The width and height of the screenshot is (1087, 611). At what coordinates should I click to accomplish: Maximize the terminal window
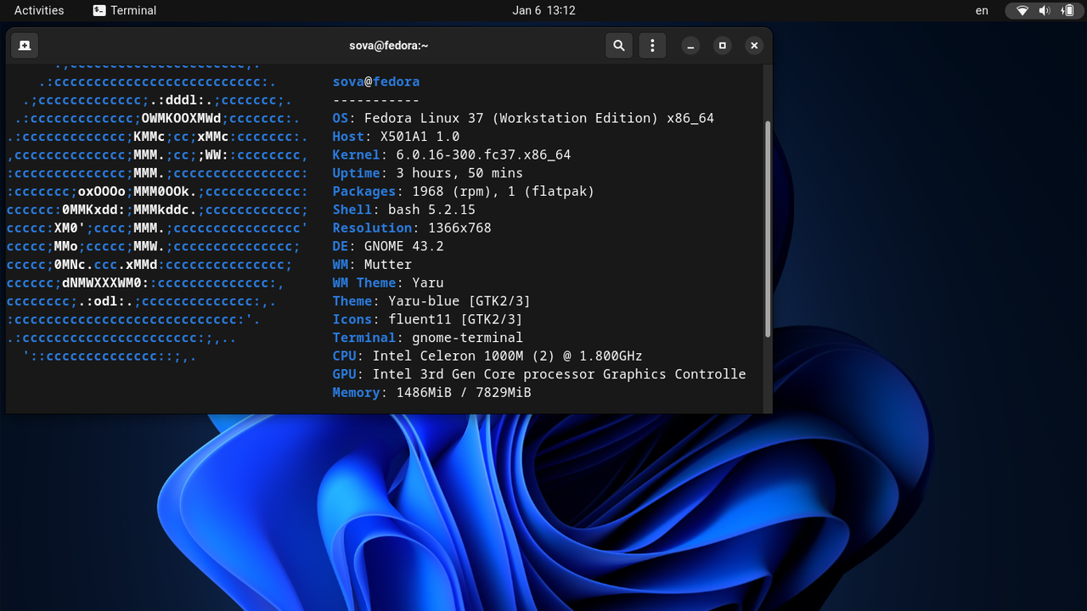[x=723, y=46]
